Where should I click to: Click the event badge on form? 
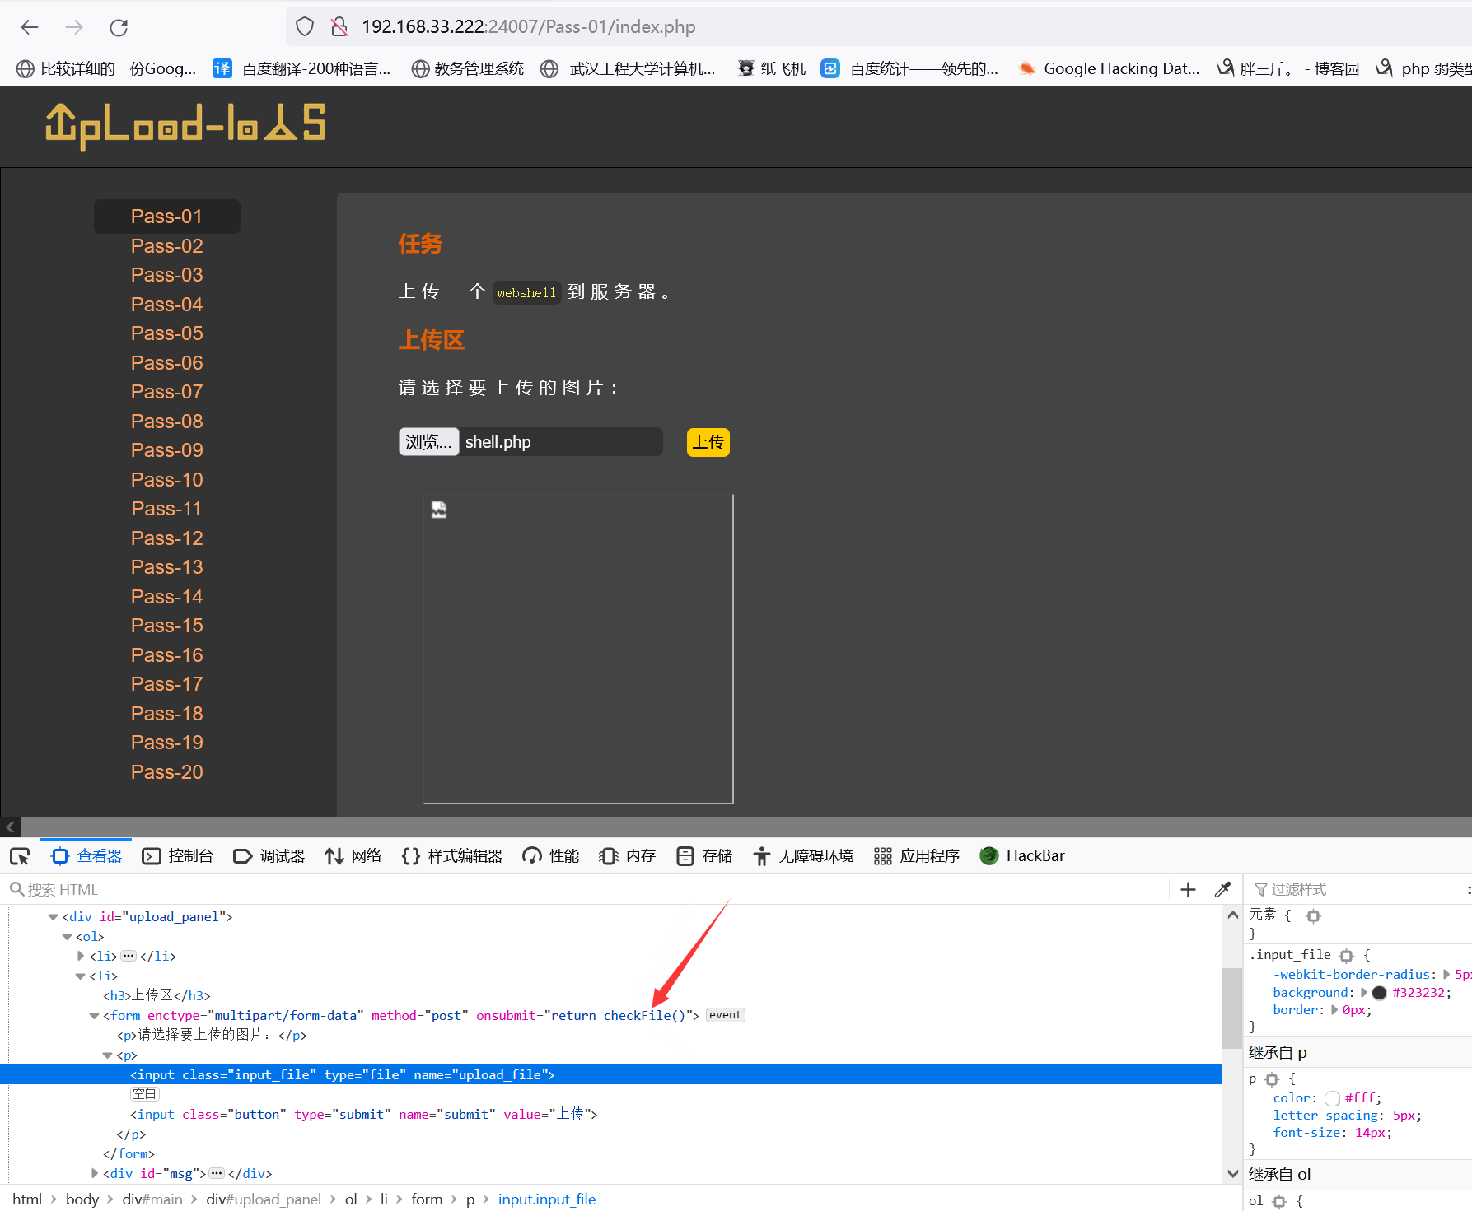point(726,1015)
